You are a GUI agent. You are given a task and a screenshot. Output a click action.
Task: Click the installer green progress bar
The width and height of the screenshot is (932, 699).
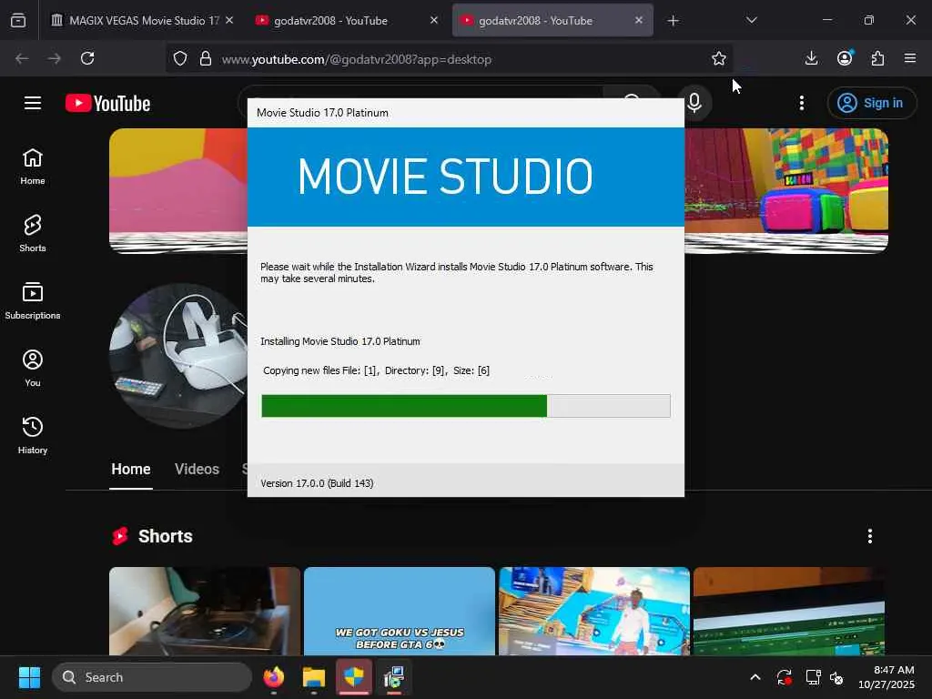466,406
